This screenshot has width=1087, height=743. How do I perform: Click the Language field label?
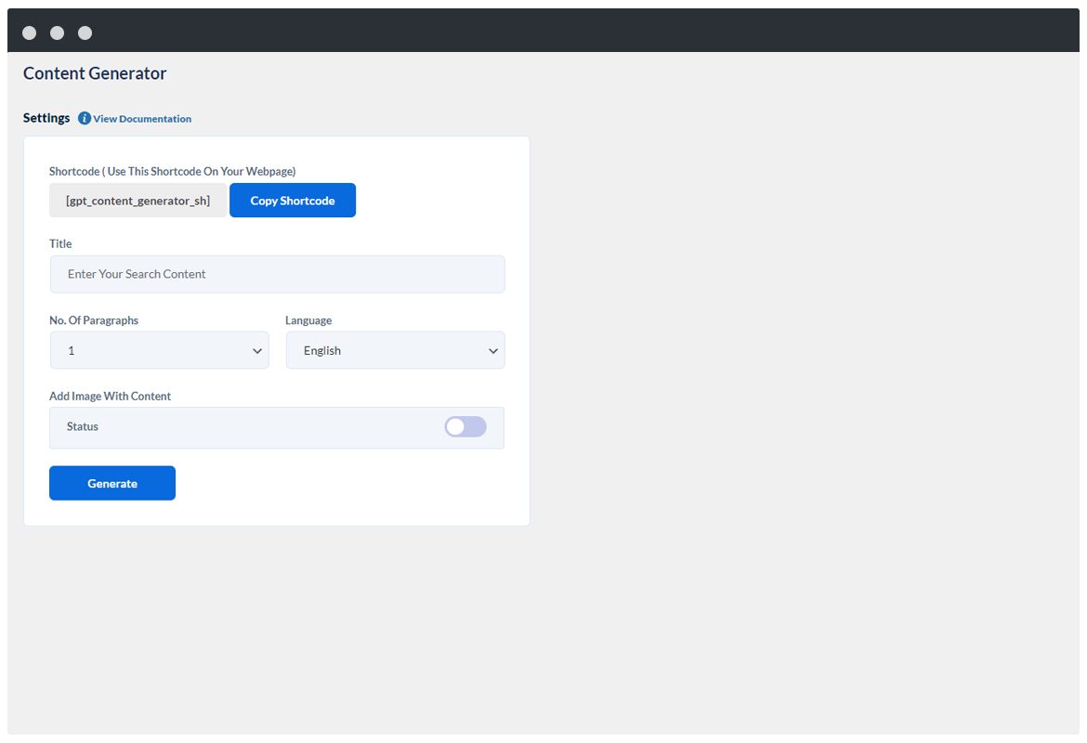point(308,320)
